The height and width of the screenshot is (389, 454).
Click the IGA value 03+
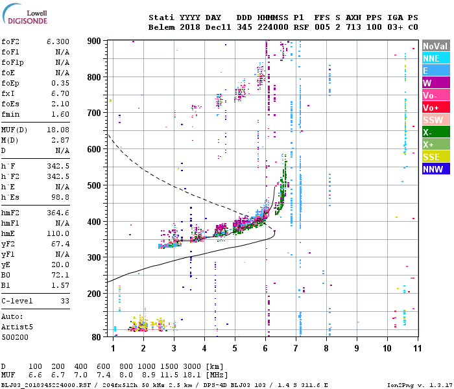pyautogui.click(x=395, y=27)
